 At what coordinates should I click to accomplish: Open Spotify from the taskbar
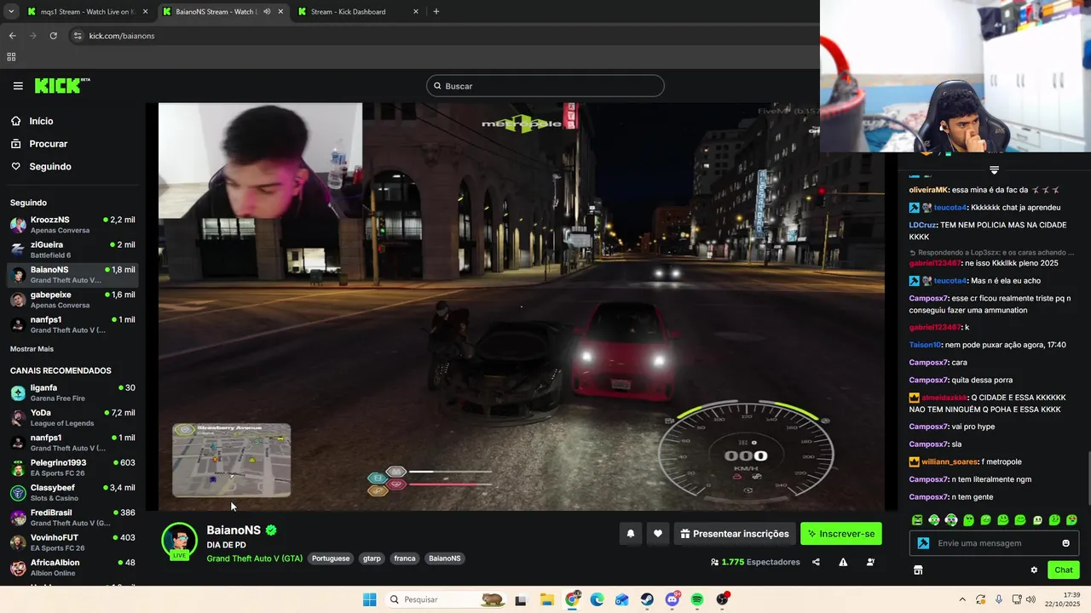(x=697, y=599)
